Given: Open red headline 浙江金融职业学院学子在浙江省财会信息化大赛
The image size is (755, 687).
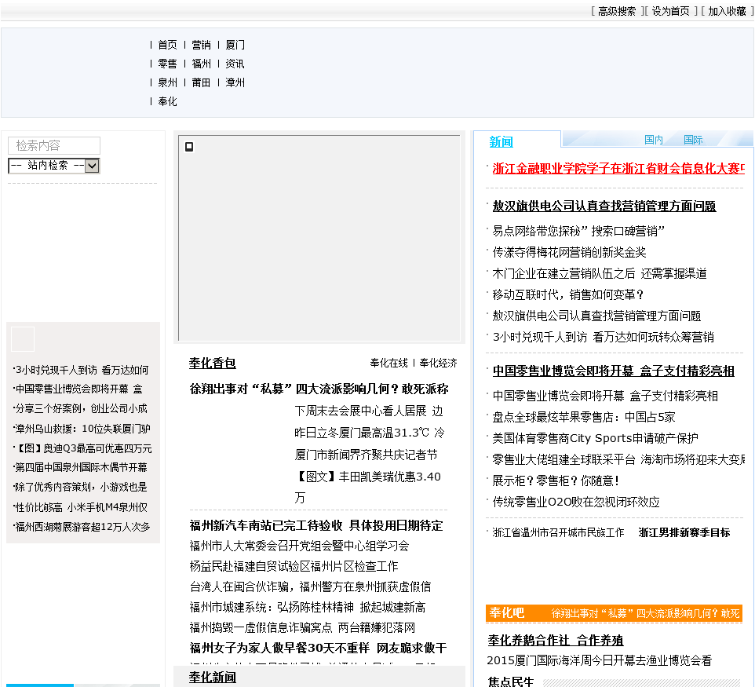Looking at the screenshot, I should [618, 168].
